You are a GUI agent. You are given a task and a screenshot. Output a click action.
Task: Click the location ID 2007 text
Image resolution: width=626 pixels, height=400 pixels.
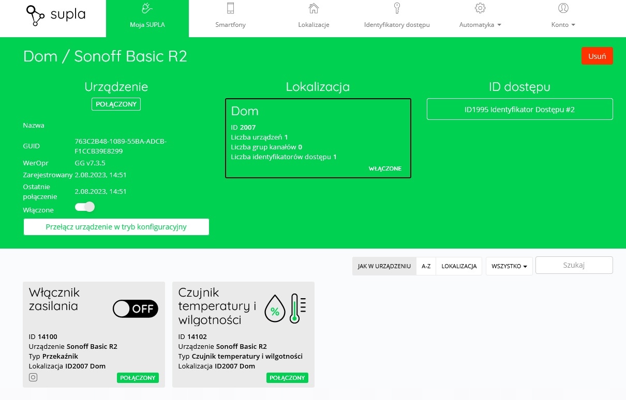pos(243,127)
